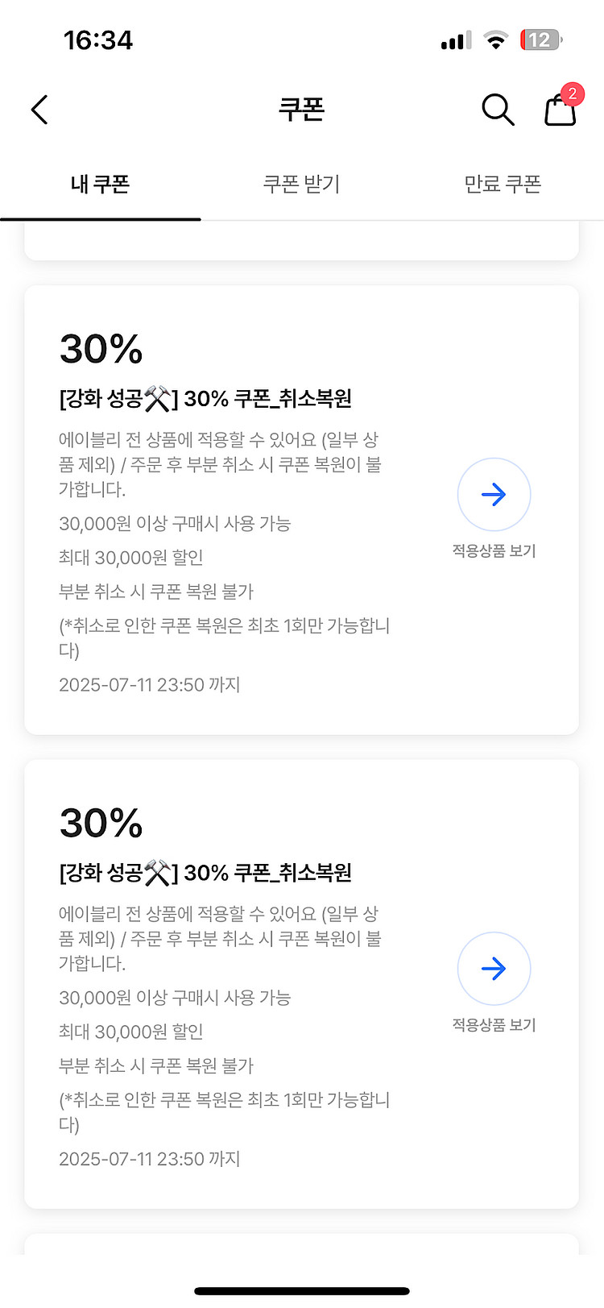Tap the cellular signal bars icon
604x1308 pixels.
[x=456, y=40]
